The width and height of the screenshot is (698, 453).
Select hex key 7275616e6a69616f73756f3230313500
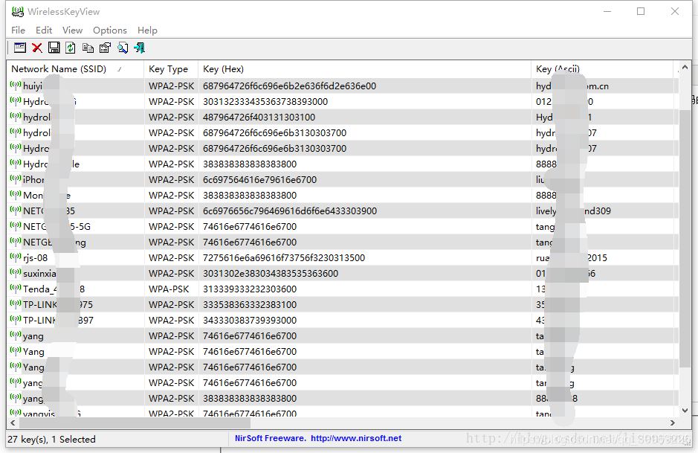(x=284, y=257)
